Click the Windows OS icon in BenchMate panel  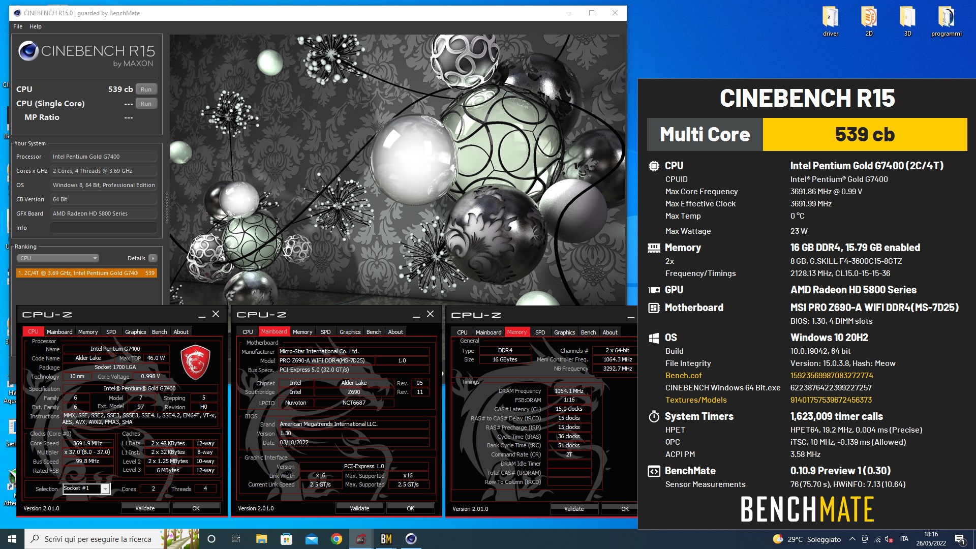pos(654,338)
